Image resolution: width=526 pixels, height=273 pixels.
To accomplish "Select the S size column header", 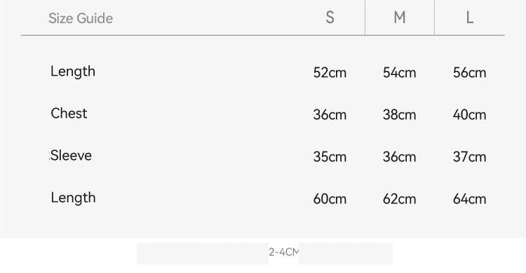I will 330,18.
